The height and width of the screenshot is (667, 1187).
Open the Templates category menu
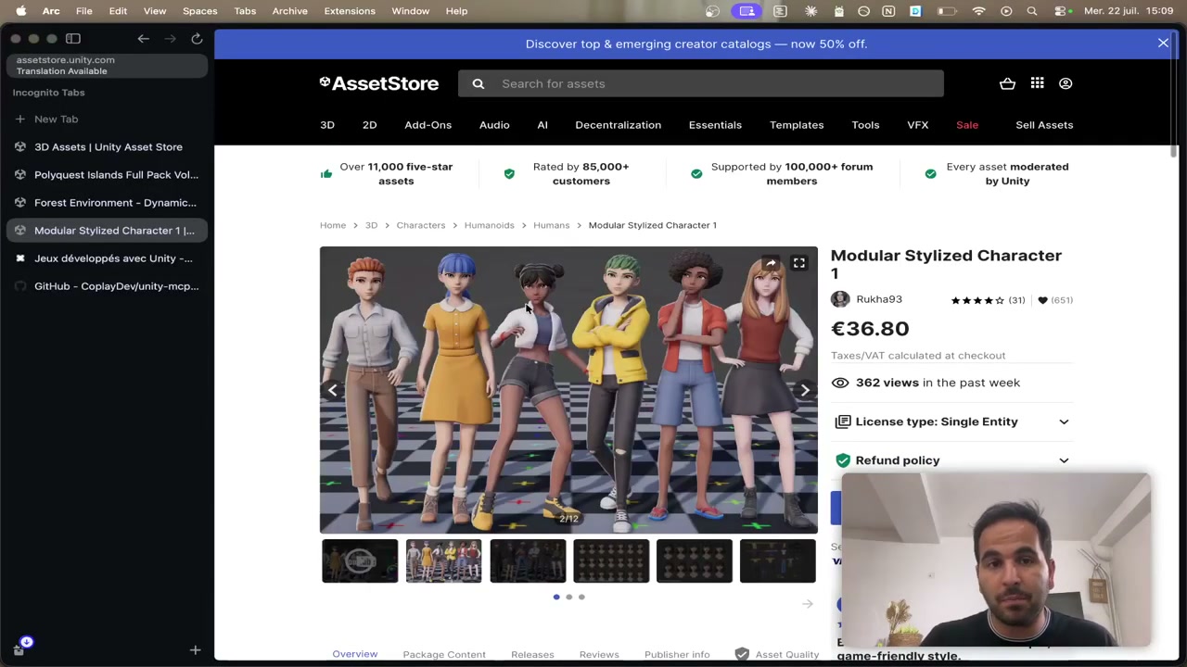[x=797, y=125]
